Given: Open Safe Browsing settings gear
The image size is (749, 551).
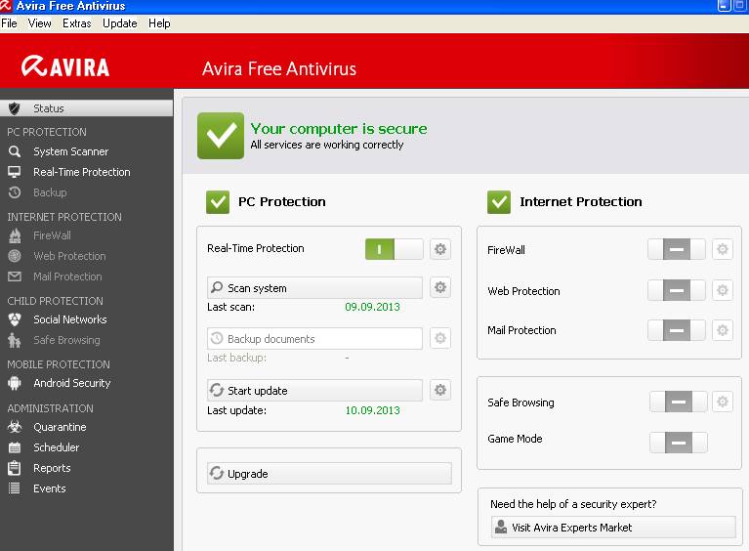Looking at the screenshot, I should point(723,402).
